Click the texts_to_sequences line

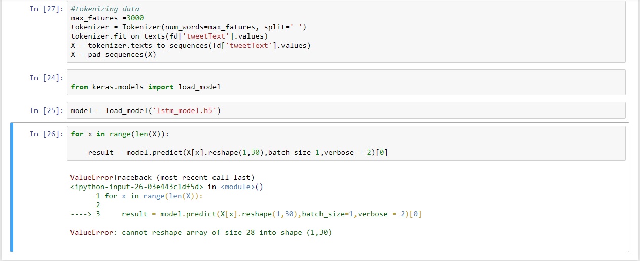point(191,45)
